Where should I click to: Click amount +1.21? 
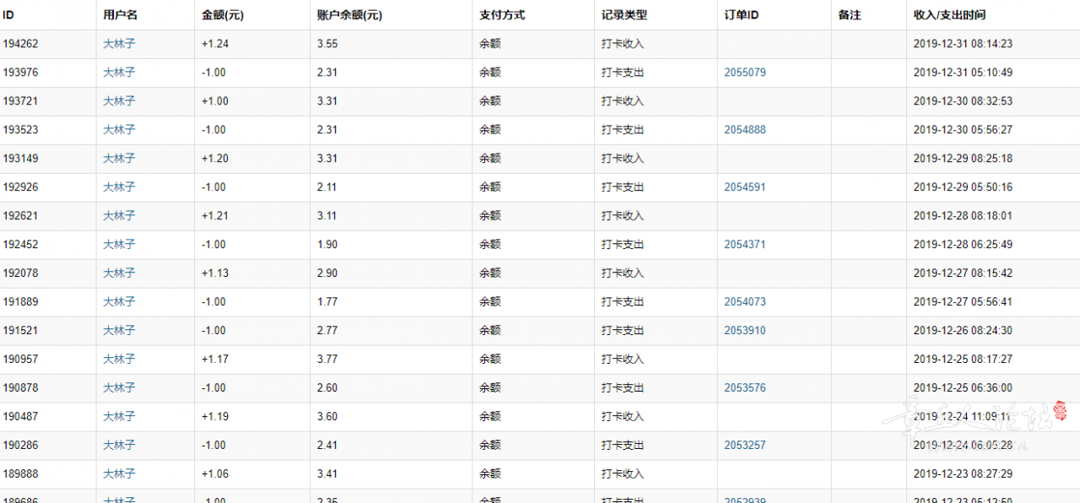point(215,216)
